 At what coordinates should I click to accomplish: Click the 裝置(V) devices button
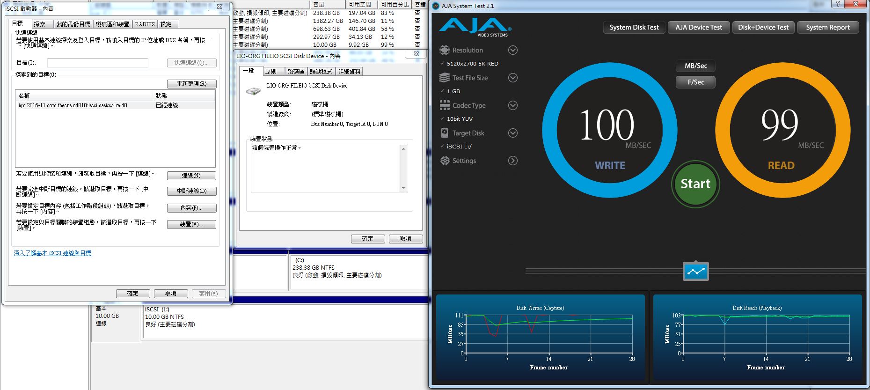coord(191,224)
